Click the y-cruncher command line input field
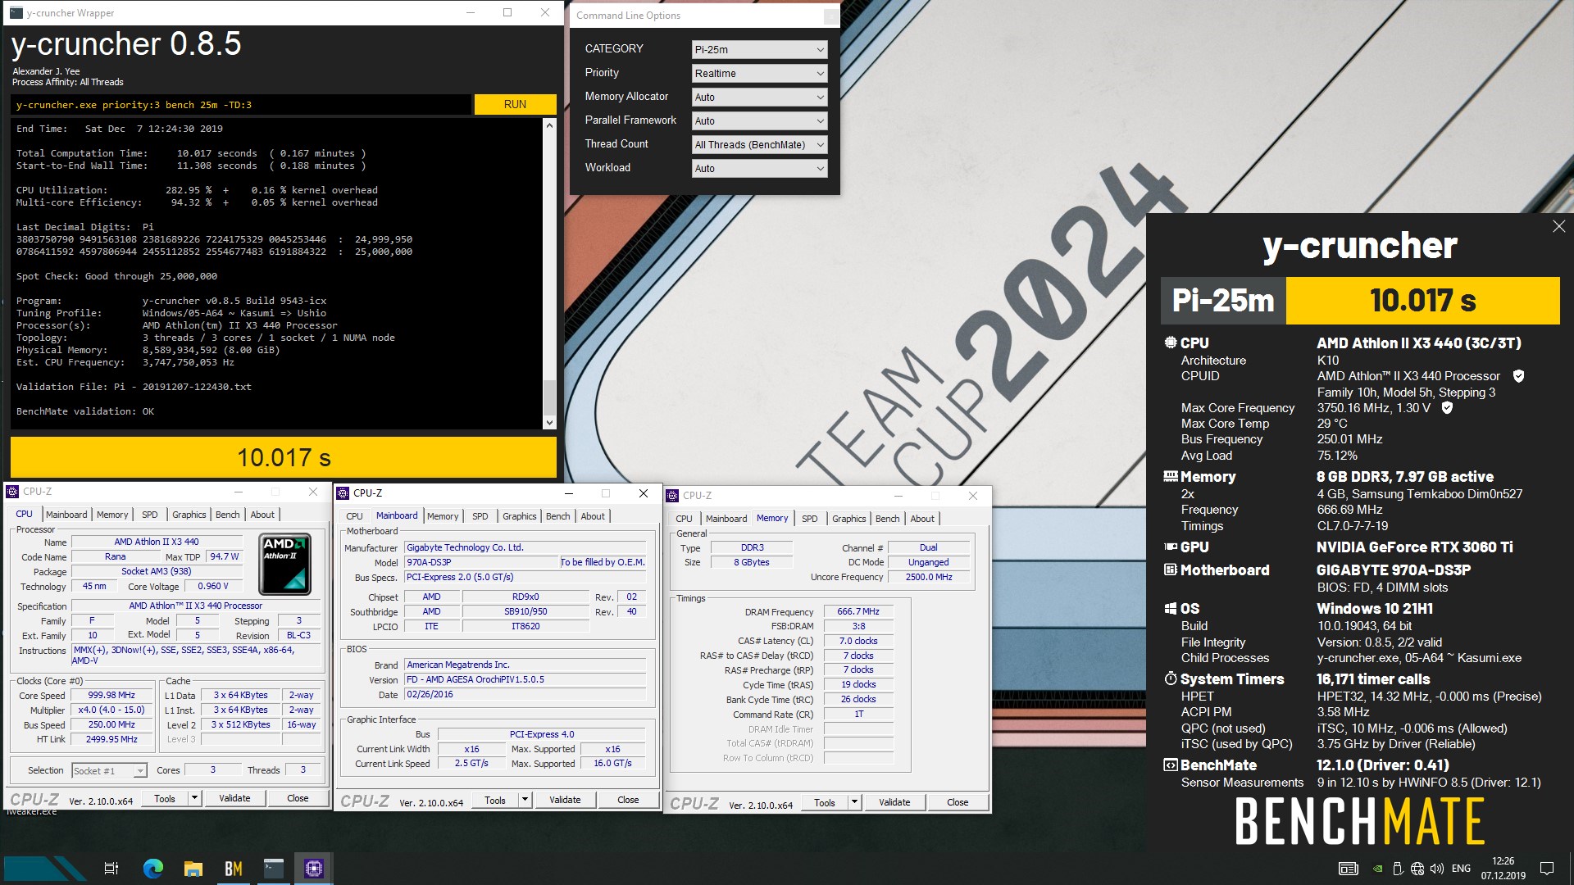 point(241,105)
